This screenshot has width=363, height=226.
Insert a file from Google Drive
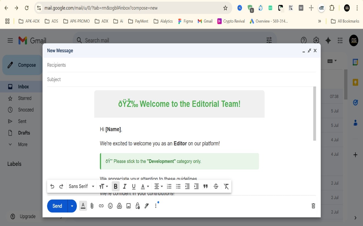tap(119, 206)
